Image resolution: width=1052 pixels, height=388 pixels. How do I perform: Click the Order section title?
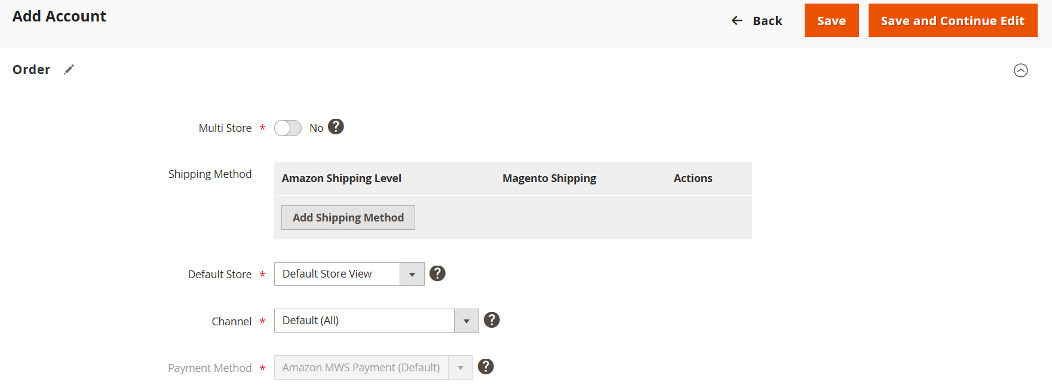point(32,70)
